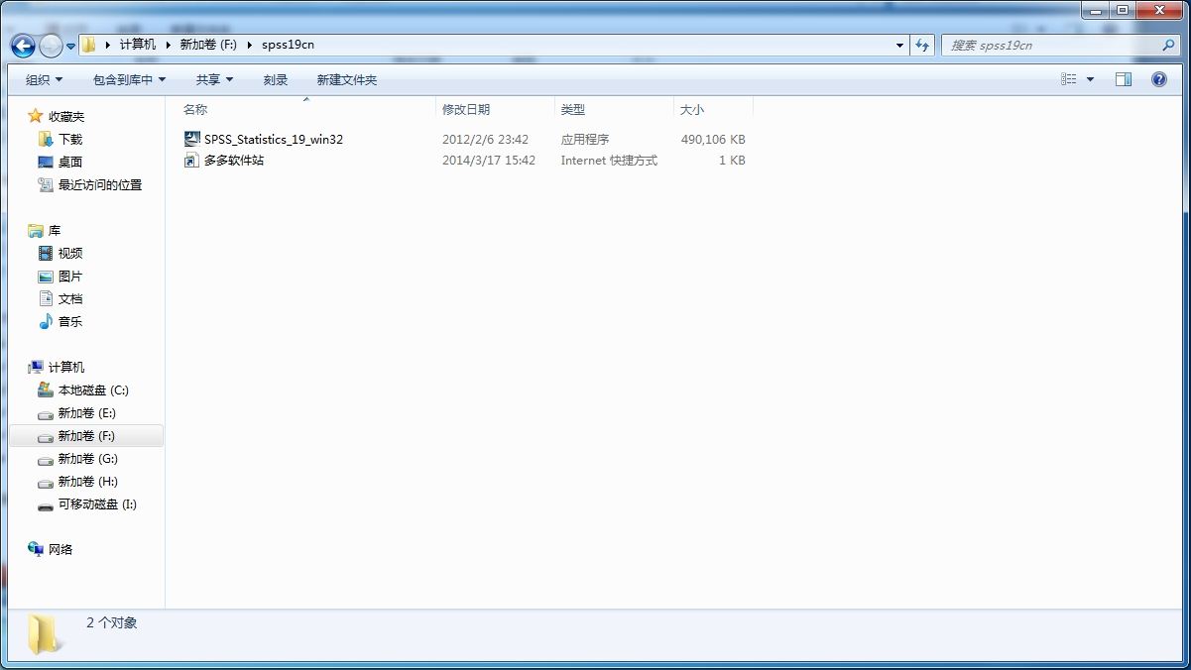The image size is (1191, 670).
Task: Open 本地磁盘 (C:) drive
Action: [x=93, y=390]
